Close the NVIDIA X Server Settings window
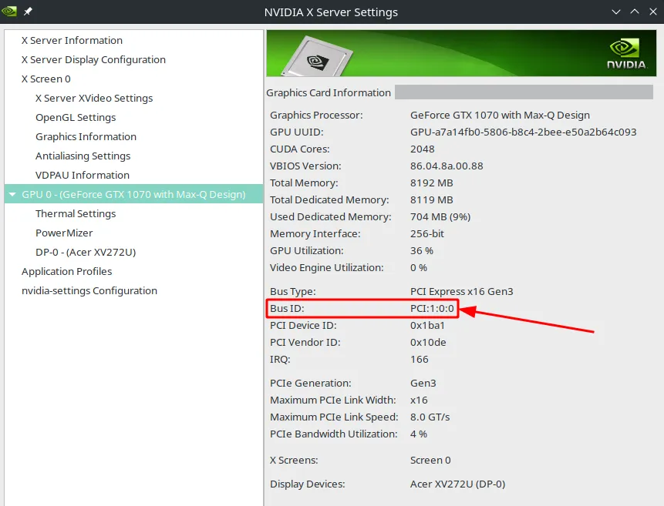Image resolution: width=664 pixels, height=506 pixels. 652,12
